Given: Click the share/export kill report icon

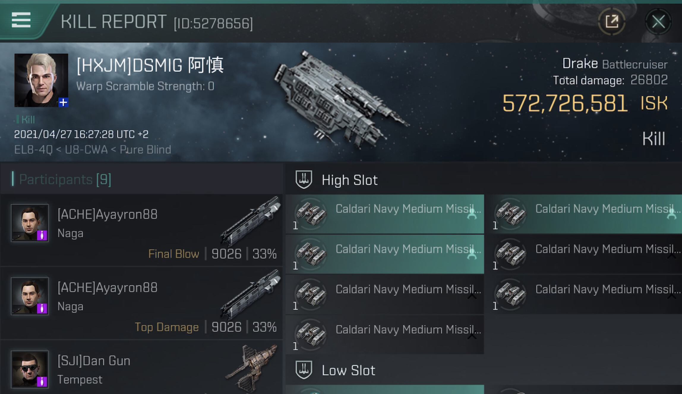Looking at the screenshot, I should [x=612, y=22].
